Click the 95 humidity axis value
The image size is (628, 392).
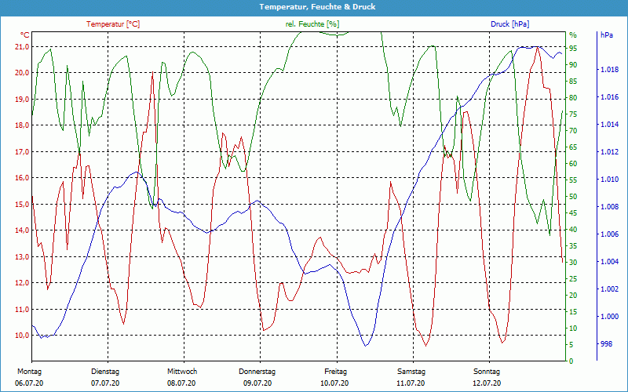(573, 49)
